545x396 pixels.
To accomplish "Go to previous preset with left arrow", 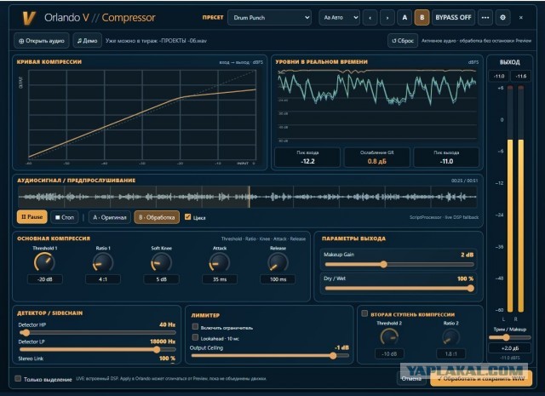I will pos(370,17).
